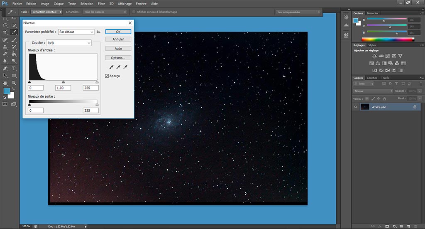Select the Lasso tool

pyautogui.click(x=5, y=25)
